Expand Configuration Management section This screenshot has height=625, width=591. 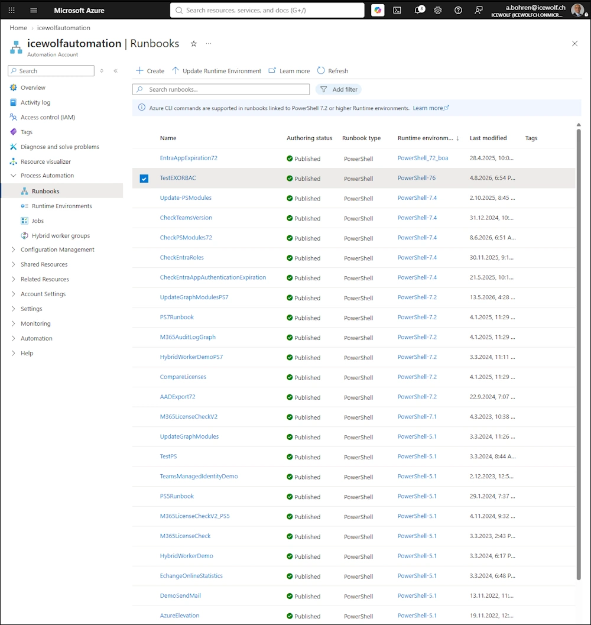13,250
